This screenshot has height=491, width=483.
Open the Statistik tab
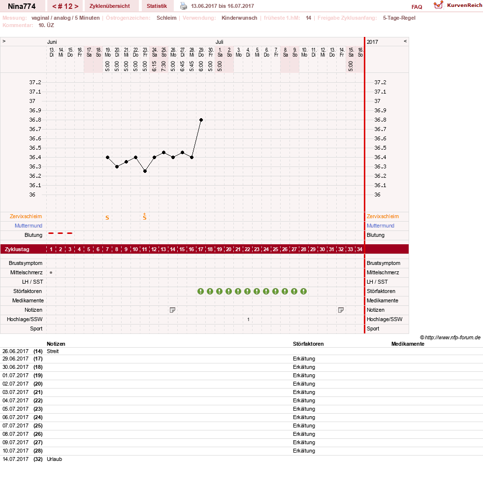point(157,6)
